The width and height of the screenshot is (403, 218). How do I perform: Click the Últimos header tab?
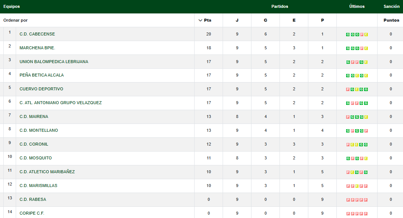tap(357, 6)
